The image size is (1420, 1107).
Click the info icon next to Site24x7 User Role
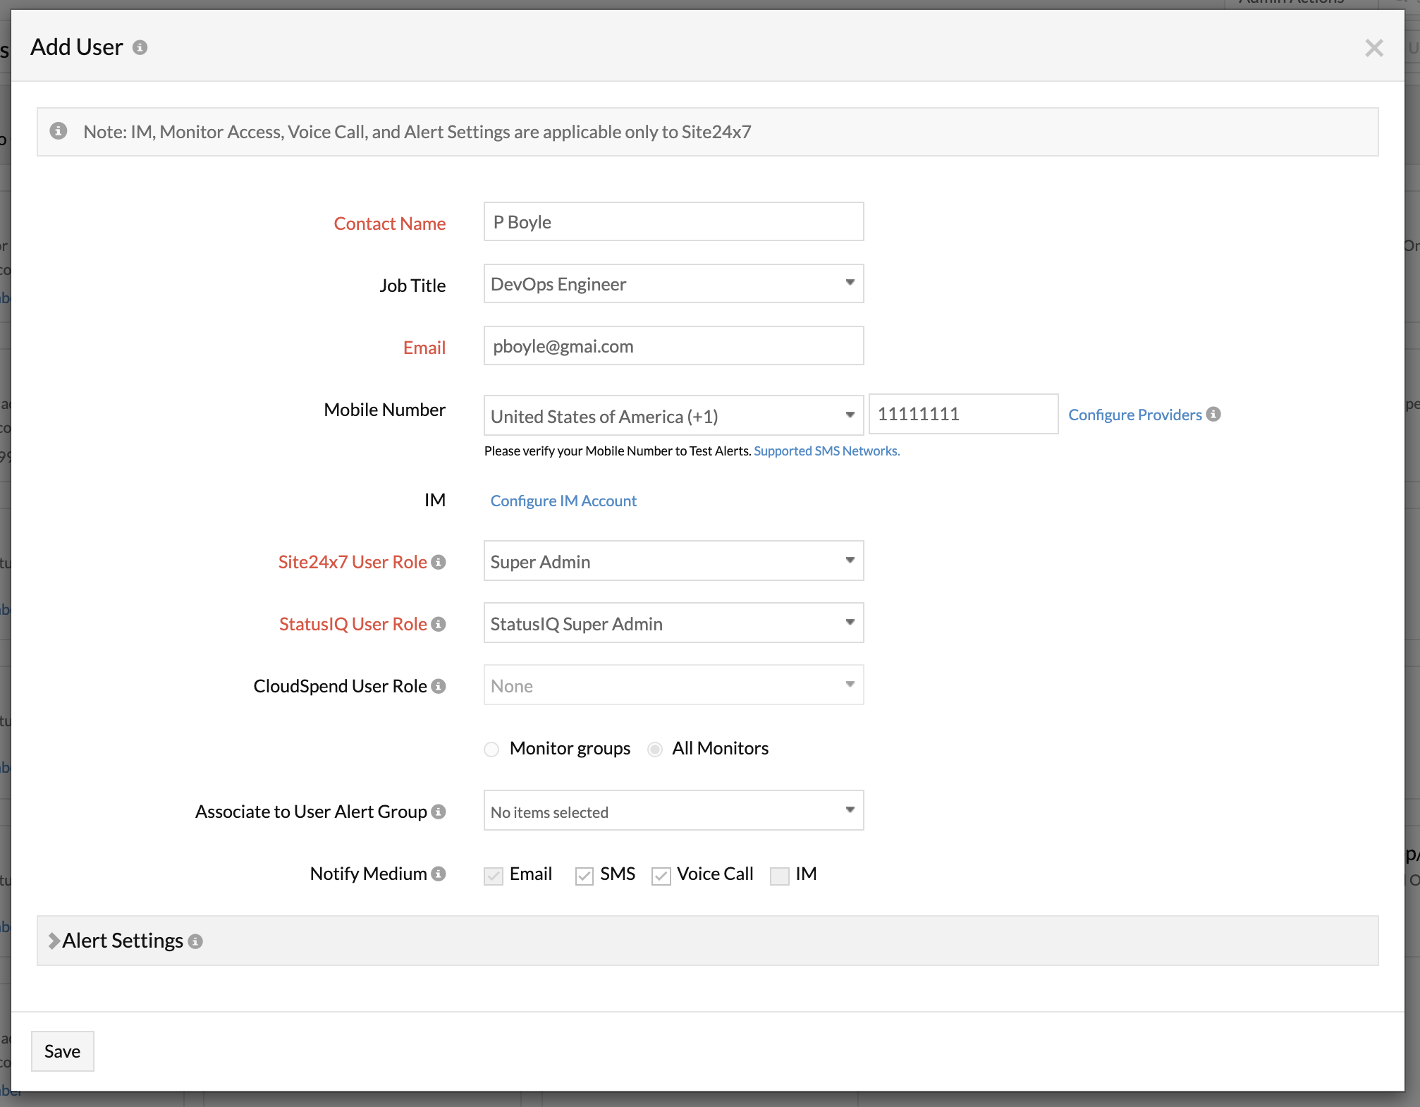pos(439,562)
